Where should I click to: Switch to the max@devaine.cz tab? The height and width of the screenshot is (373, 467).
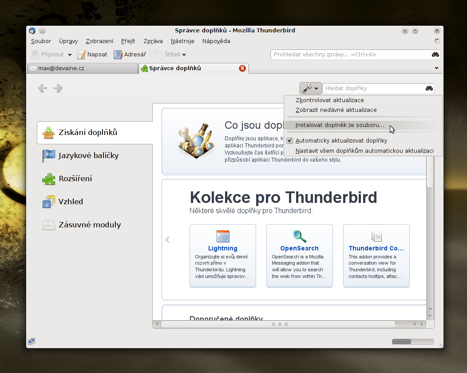point(83,68)
